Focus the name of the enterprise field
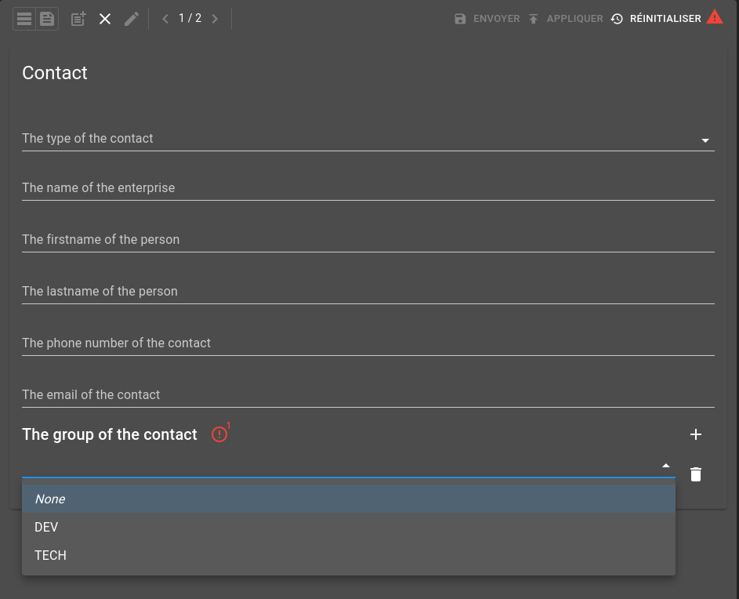Image resolution: width=739 pixels, height=599 pixels. pyautogui.click(x=368, y=188)
